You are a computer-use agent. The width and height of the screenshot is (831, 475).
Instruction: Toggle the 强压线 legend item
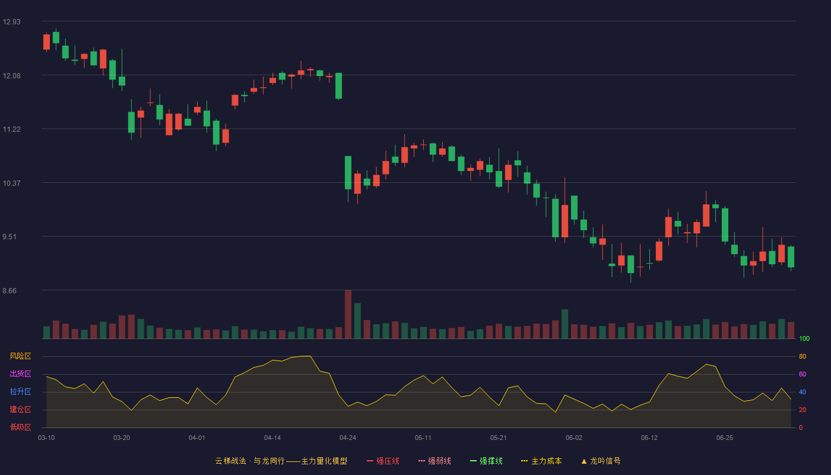[x=383, y=461]
